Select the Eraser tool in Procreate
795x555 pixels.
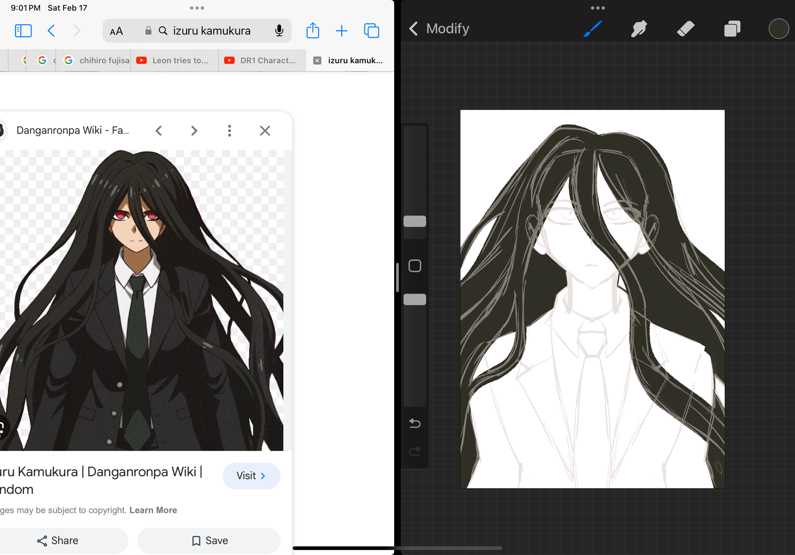click(x=686, y=29)
